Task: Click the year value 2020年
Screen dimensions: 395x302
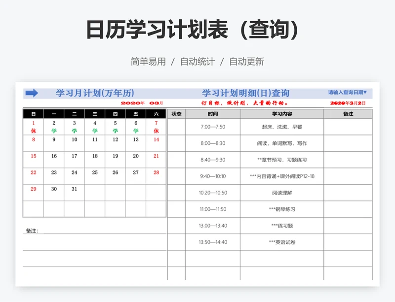Action: pos(132,103)
